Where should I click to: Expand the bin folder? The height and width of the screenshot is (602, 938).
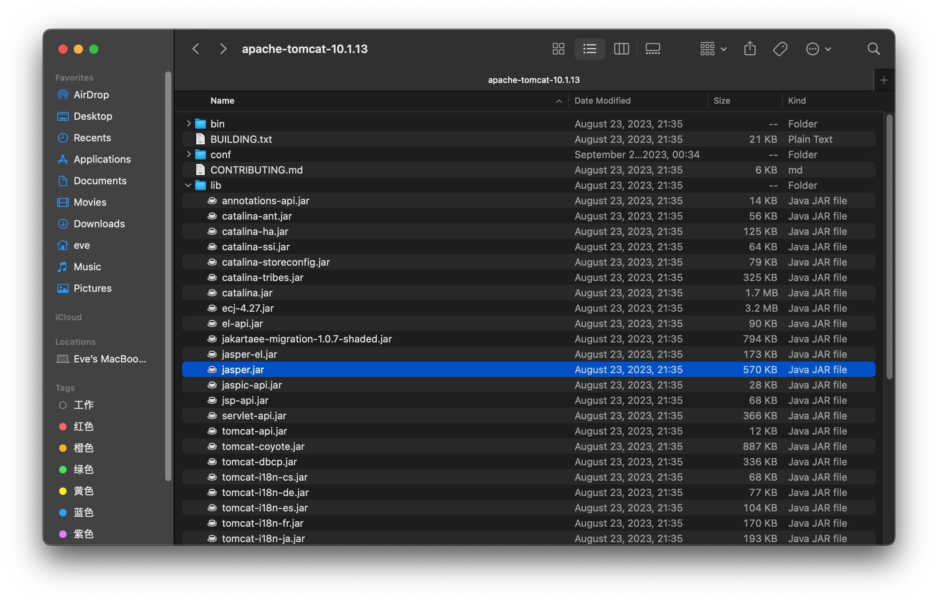(x=189, y=124)
